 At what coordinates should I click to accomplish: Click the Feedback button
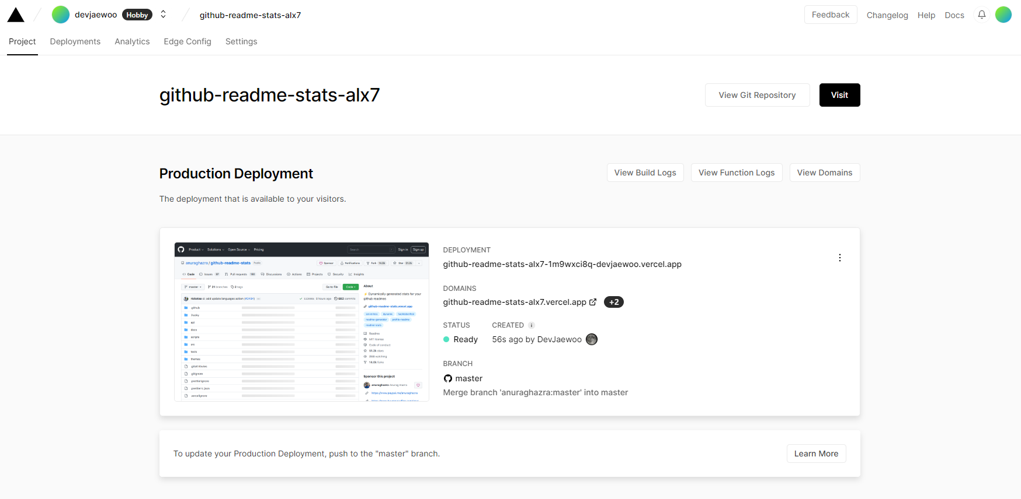[831, 15]
